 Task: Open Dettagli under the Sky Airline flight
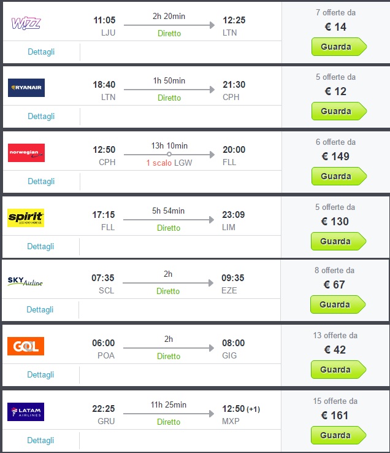(40, 309)
